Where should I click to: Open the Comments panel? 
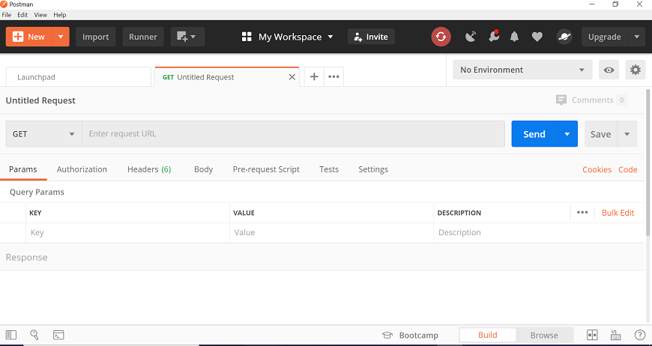(x=591, y=100)
